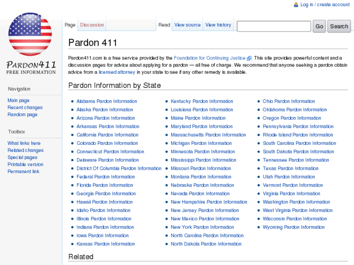The width and height of the screenshot is (354, 265).
Task: Open Michigan Pardon Information
Action: 201,143
